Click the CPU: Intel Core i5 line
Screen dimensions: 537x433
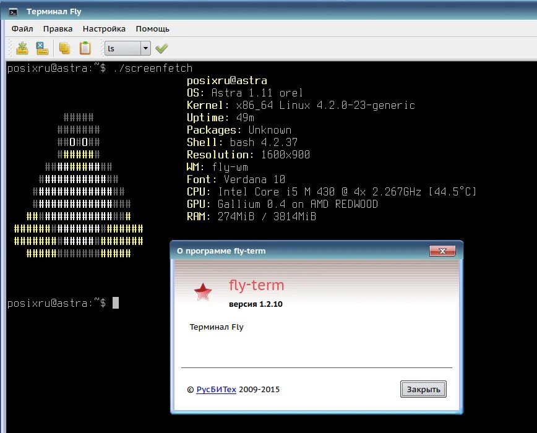[x=332, y=191]
